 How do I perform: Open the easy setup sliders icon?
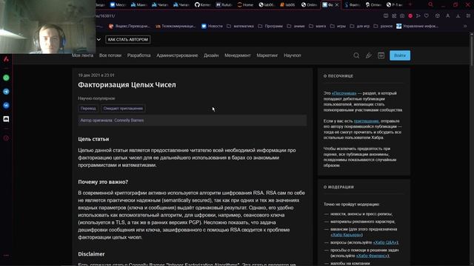[468, 16]
